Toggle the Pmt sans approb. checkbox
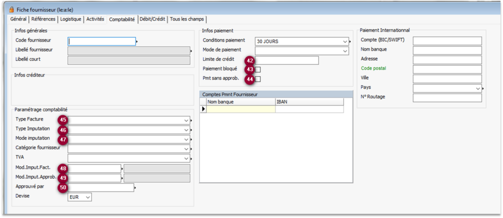 pyautogui.click(x=257, y=79)
